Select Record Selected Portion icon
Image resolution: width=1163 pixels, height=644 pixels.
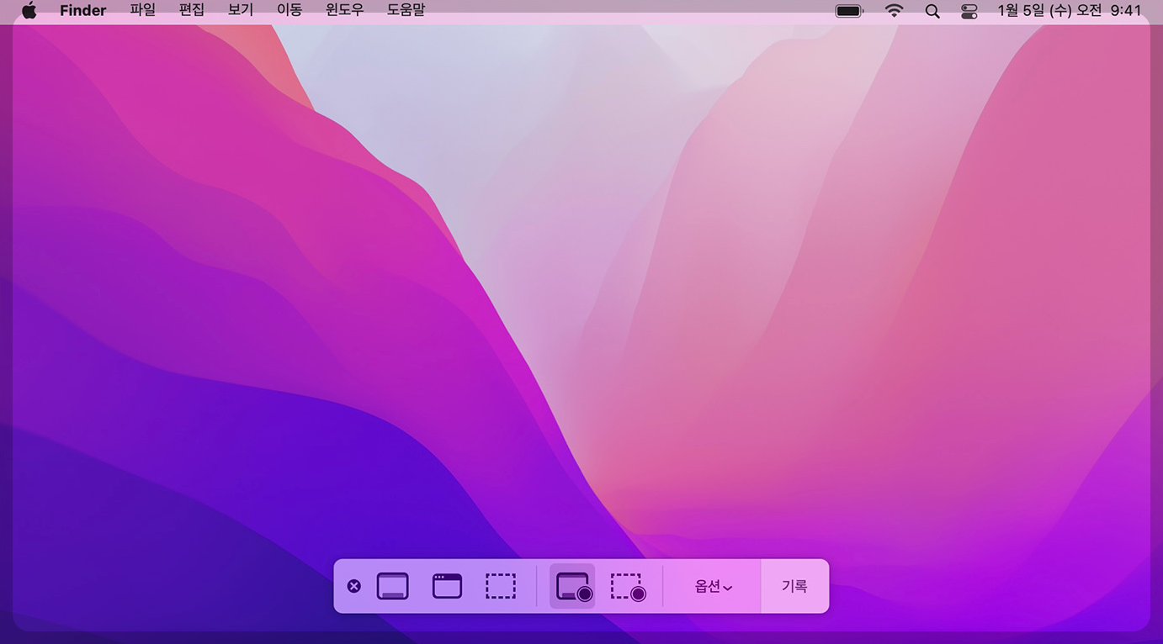pyautogui.click(x=628, y=586)
